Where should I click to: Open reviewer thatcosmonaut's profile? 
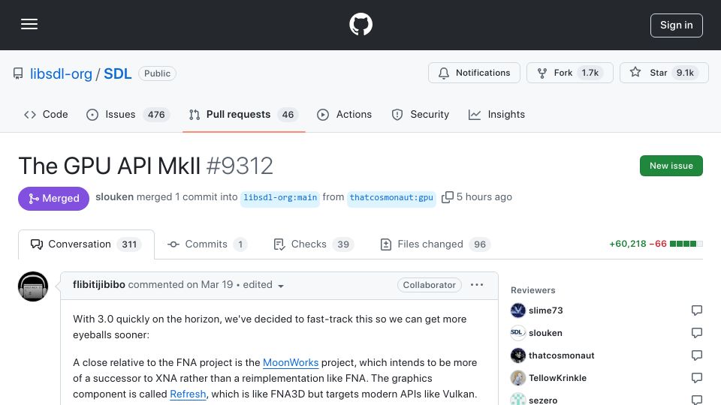point(562,355)
